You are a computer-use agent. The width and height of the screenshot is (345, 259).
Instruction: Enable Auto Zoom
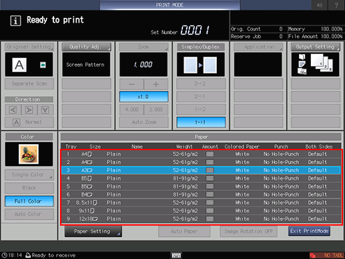point(143,122)
